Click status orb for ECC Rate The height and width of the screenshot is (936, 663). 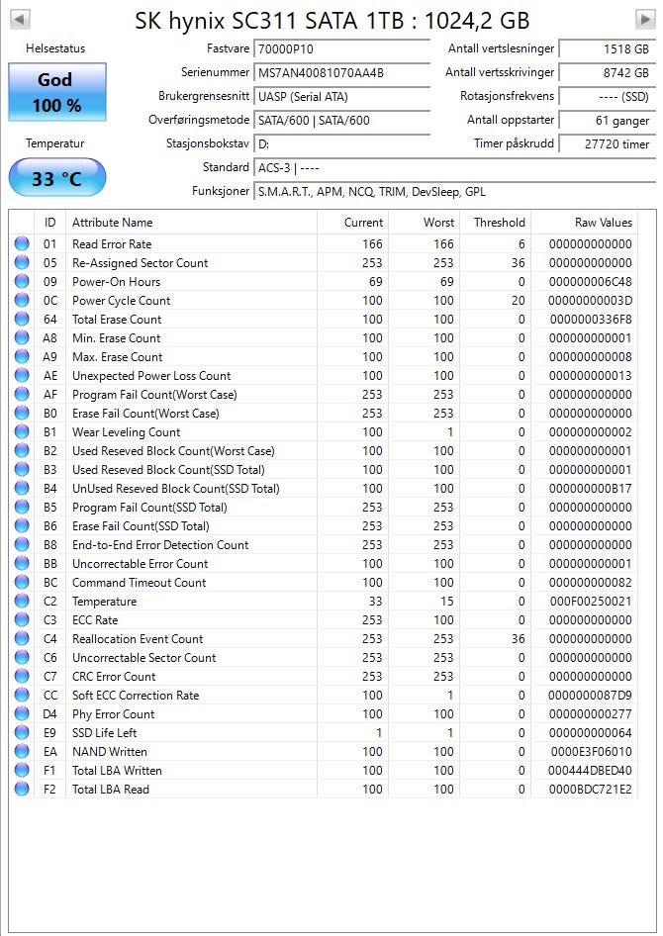coord(22,619)
